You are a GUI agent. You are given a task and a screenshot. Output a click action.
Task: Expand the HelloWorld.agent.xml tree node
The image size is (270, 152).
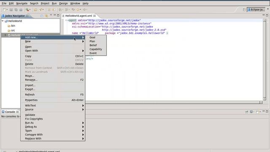coord(5,35)
